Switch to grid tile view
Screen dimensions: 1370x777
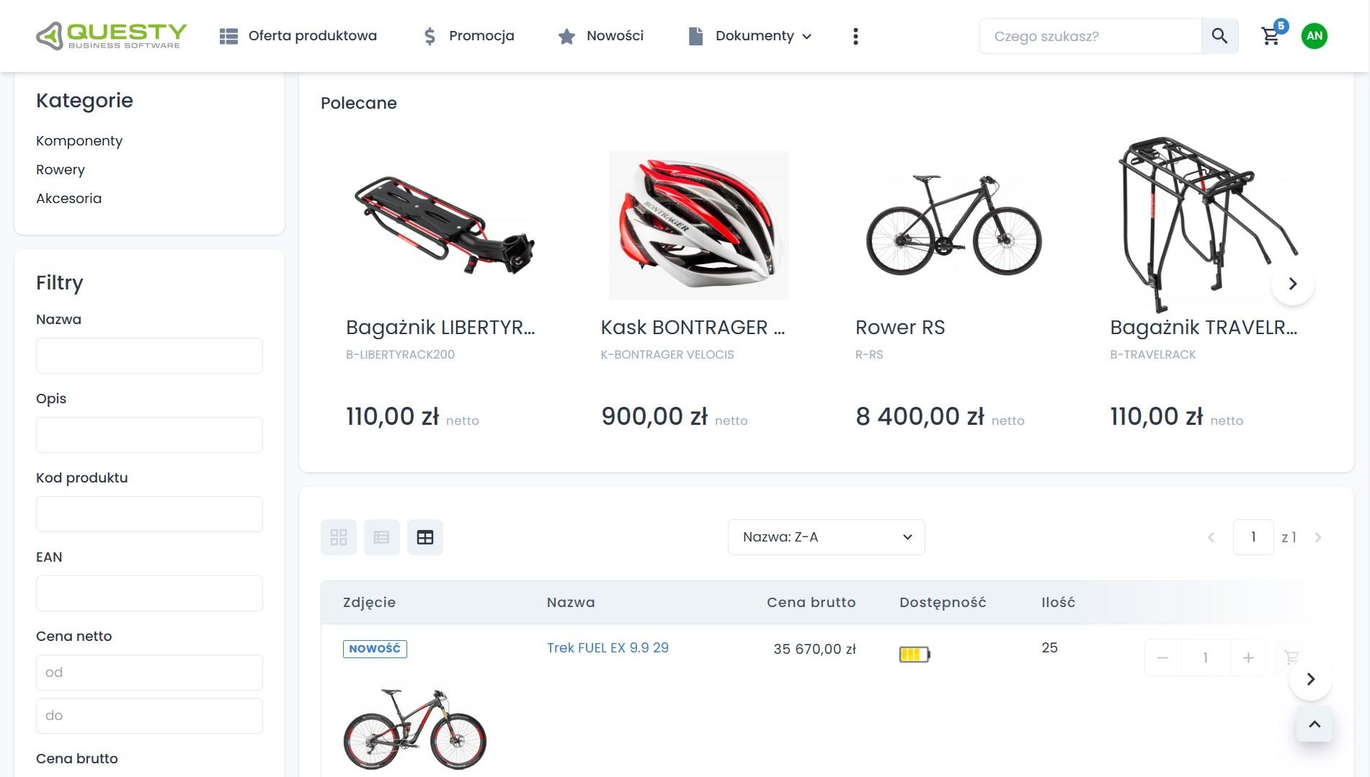[x=339, y=537]
